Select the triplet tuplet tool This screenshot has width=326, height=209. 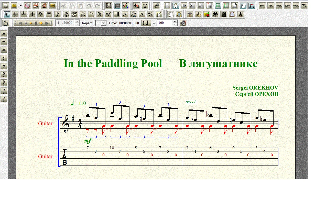click(x=83, y=14)
